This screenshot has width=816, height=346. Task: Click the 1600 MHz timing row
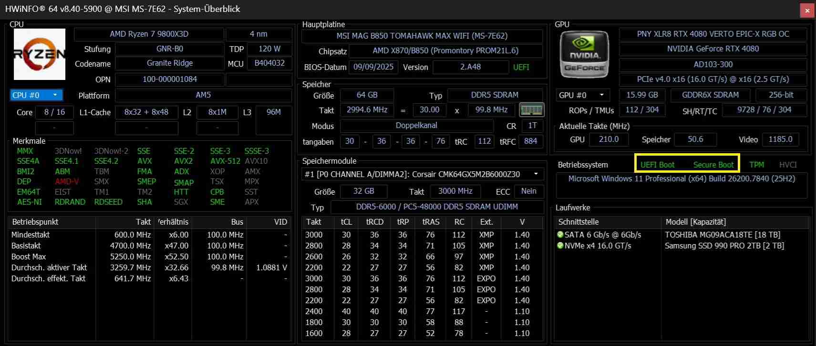point(422,333)
